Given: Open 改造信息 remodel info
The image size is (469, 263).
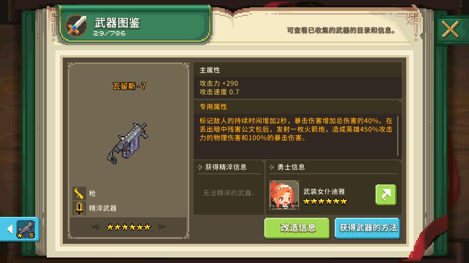Looking at the screenshot, I should pyautogui.click(x=297, y=228).
